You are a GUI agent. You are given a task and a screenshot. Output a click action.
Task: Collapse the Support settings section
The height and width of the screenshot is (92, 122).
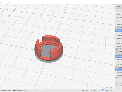pyautogui.click(x=118, y=70)
